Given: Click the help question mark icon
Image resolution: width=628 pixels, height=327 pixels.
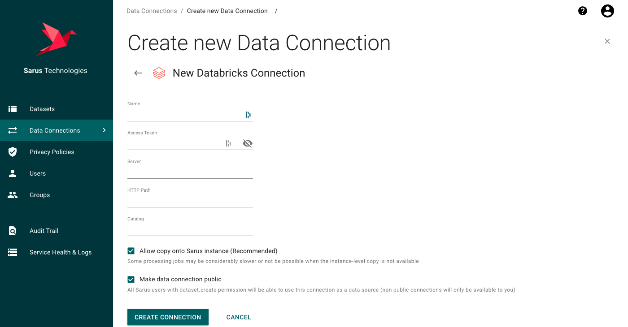Looking at the screenshot, I should click(x=583, y=11).
